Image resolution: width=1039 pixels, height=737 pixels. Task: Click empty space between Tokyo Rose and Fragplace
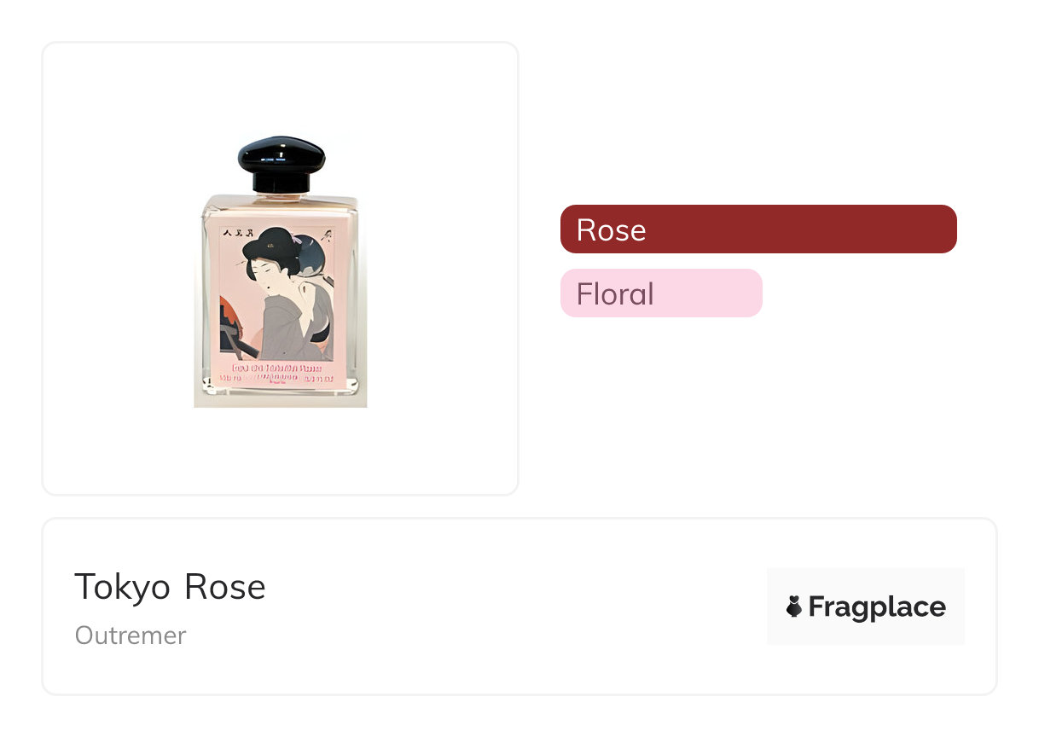(x=512, y=606)
